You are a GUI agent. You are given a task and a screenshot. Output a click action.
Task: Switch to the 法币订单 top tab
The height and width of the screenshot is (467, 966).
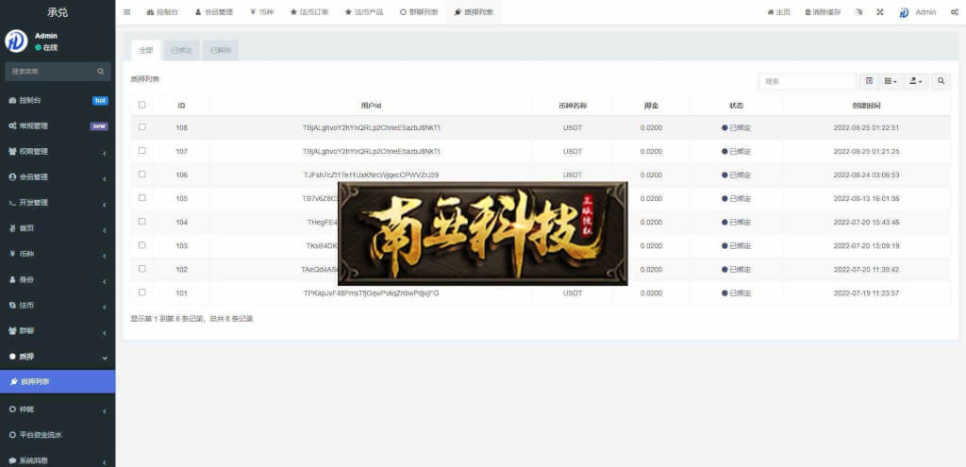pyautogui.click(x=309, y=12)
